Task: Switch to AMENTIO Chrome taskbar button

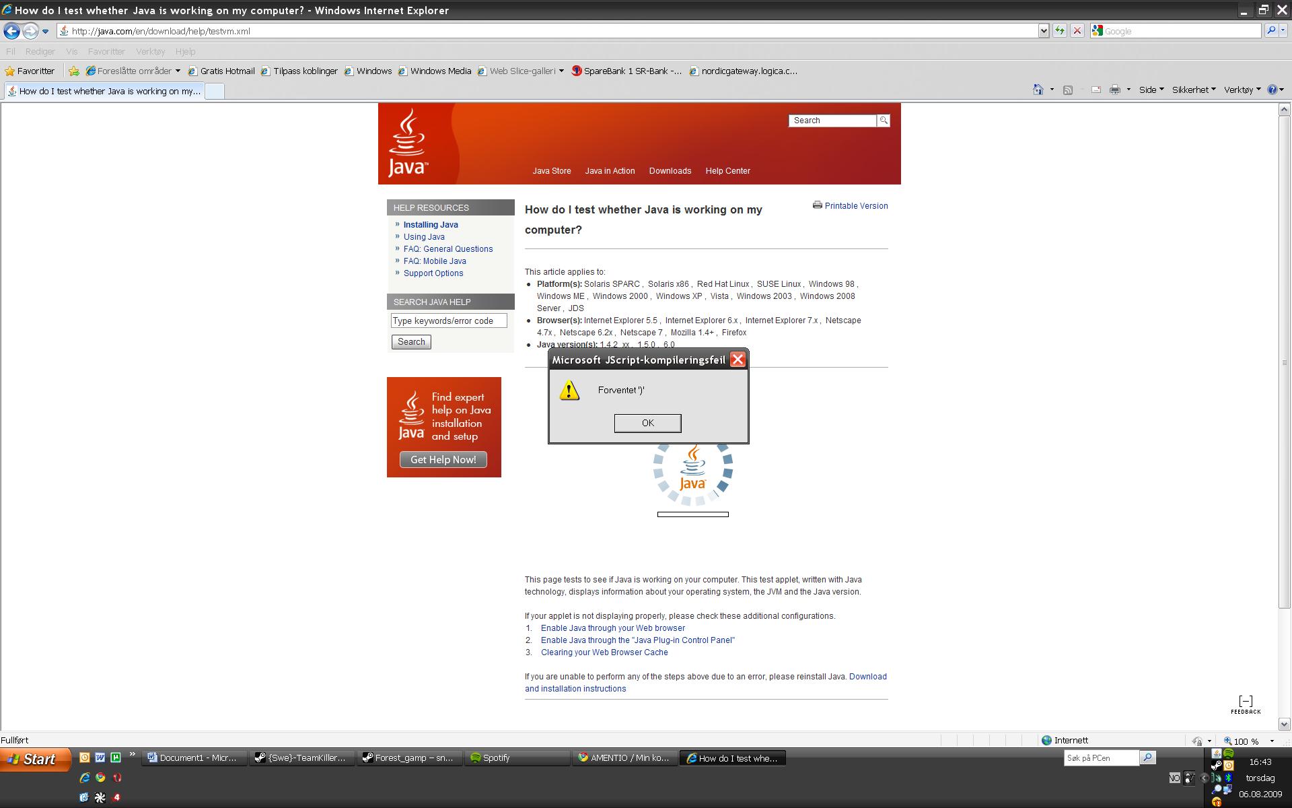Action: 624,758
